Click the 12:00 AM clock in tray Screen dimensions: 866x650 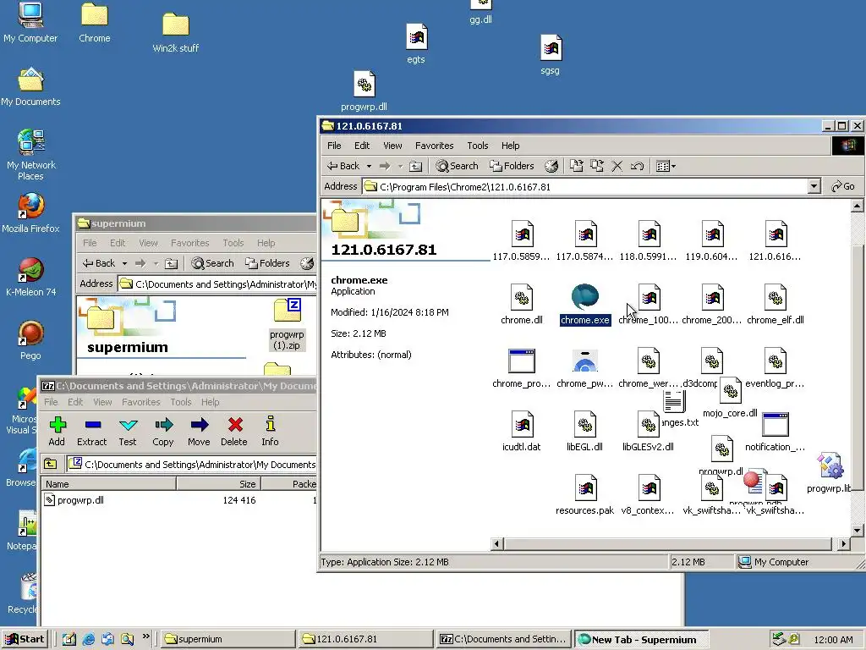[x=833, y=640]
